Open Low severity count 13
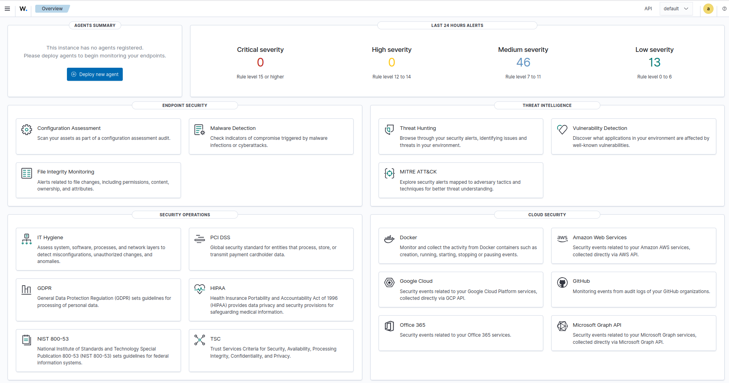Viewport: 729px width, 383px height. pyautogui.click(x=655, y=62)
